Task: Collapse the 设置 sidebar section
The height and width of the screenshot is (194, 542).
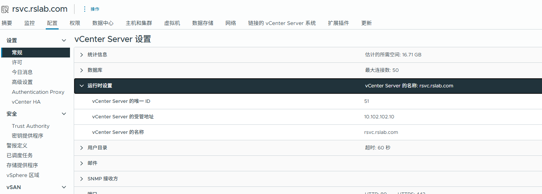Action: click(64, 40)
